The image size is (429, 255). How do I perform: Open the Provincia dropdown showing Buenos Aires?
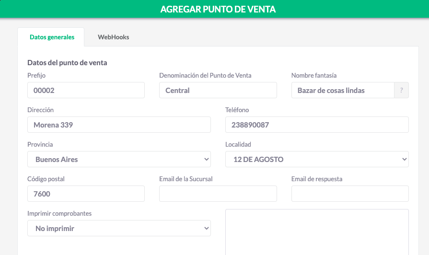[119, 159]
